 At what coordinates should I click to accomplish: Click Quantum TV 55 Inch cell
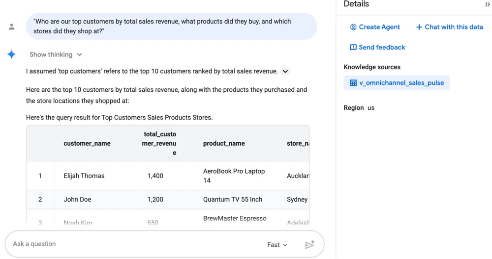pyautogui.click(x=233, y=200)
